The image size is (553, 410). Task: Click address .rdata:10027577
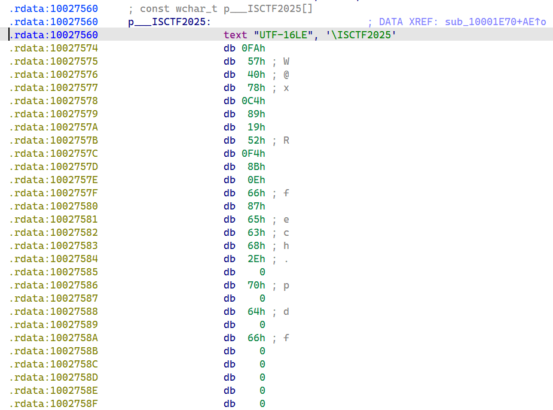tap(54, 88)
